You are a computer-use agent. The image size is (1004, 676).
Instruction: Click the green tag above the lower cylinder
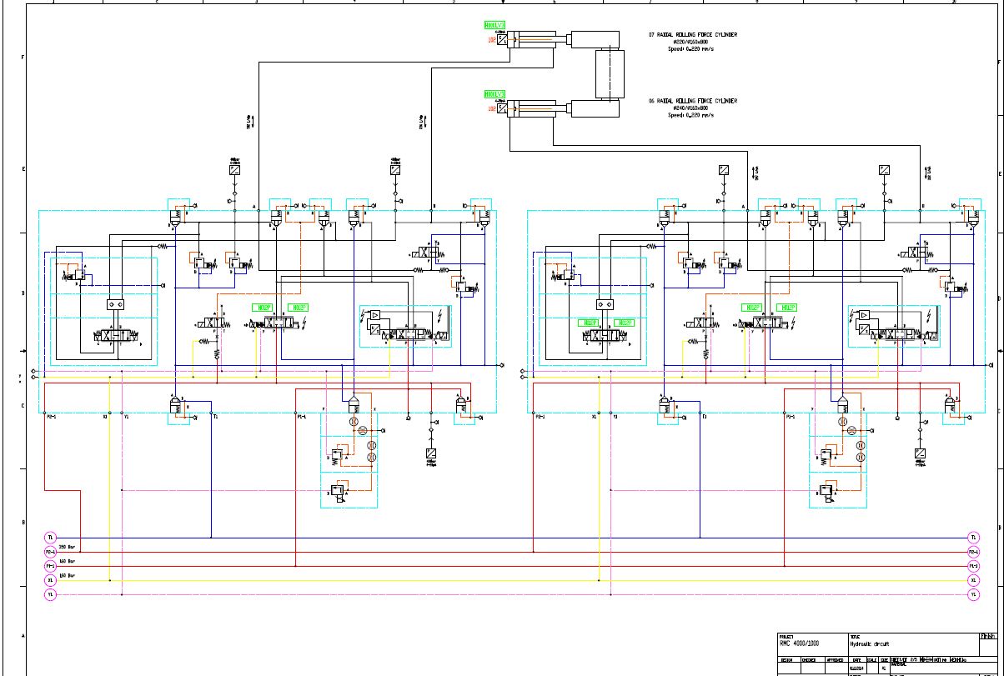(x=495, y=94)
